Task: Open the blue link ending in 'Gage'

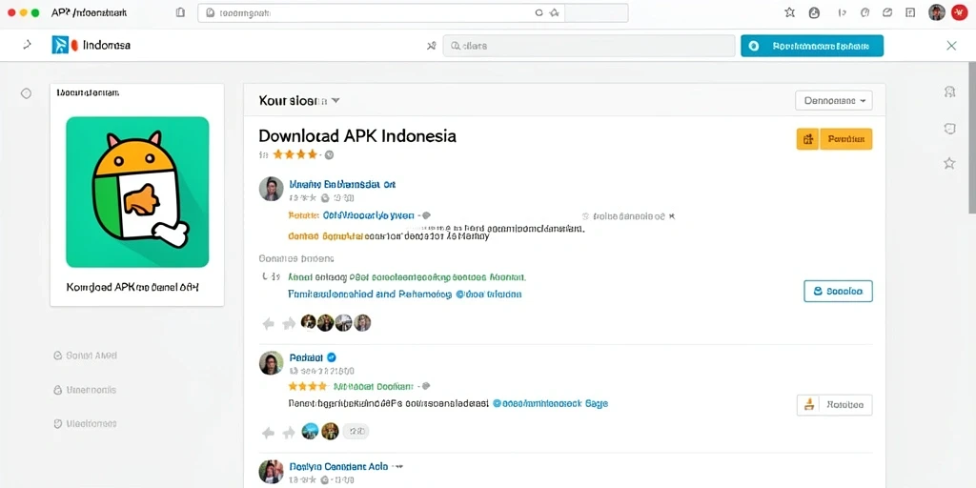Action: pyautogui.click(x=550, y=403)
